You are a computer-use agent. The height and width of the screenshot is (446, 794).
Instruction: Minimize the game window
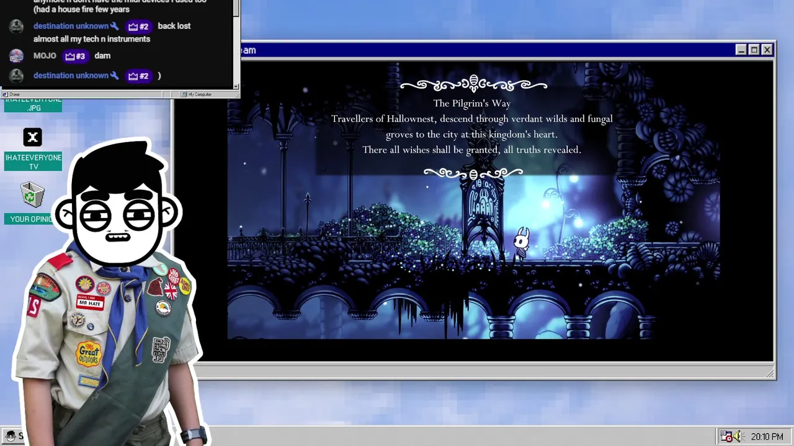pyautogui.click(x=741, y=50)
